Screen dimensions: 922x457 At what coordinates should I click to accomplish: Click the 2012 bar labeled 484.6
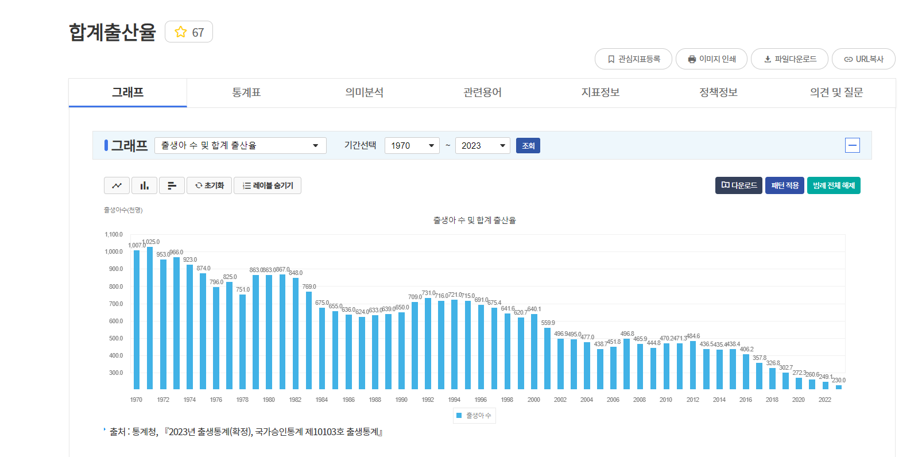693,365
